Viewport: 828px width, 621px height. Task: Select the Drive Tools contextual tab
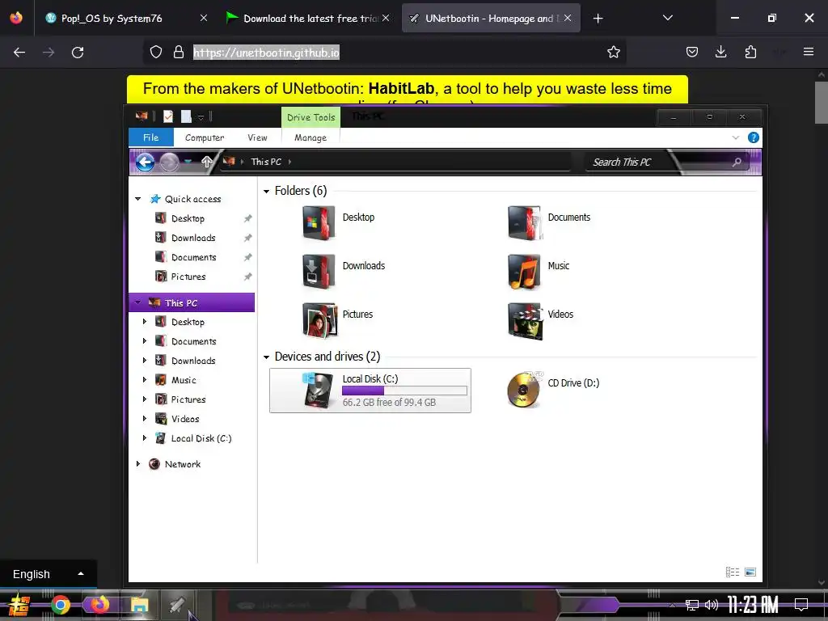point(311,117)
